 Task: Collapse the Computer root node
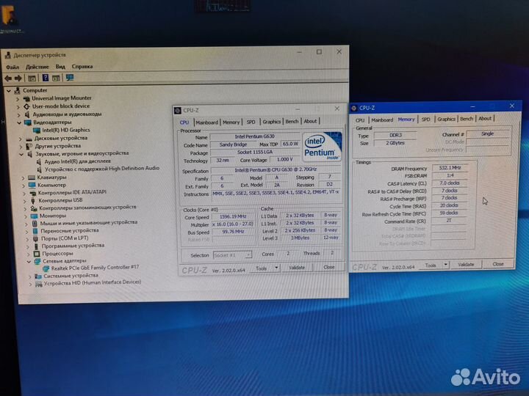click(9, 91)
